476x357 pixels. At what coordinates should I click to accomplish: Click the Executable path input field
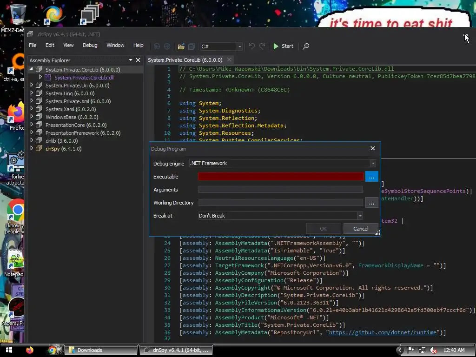click(x=281, y=176)
